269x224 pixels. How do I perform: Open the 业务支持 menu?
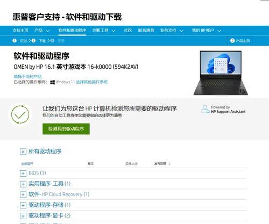point(168,30)
